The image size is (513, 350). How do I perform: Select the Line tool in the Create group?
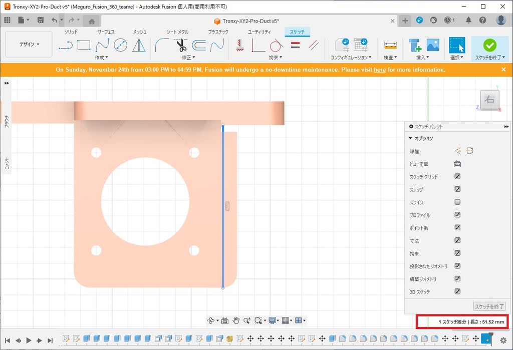pos(66,45)
